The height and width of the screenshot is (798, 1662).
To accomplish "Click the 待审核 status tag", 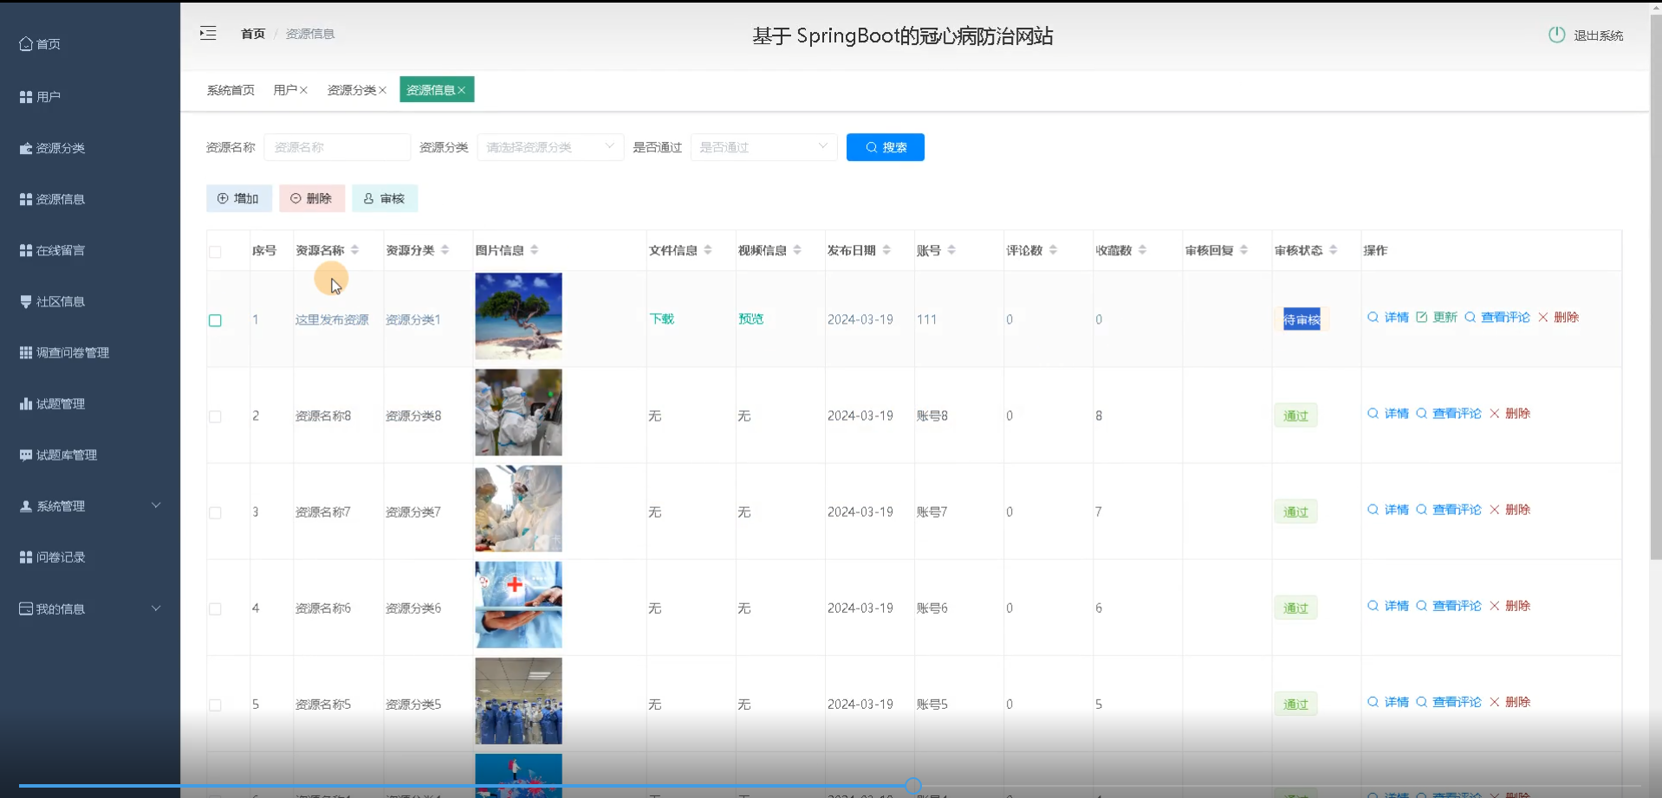I will pyautogui.click(x=1302, y=319).
